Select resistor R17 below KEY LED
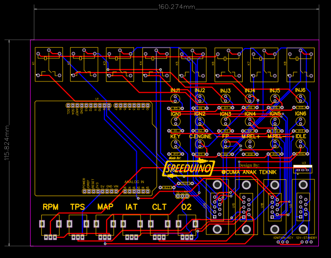This screenshot has height=258, width=331. 176,154
